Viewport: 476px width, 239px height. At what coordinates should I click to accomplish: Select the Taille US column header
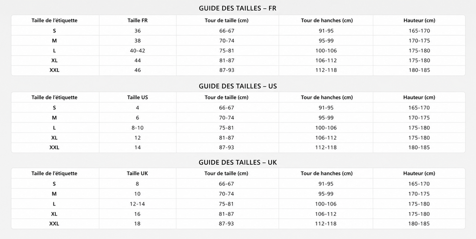tap(138, 97)
